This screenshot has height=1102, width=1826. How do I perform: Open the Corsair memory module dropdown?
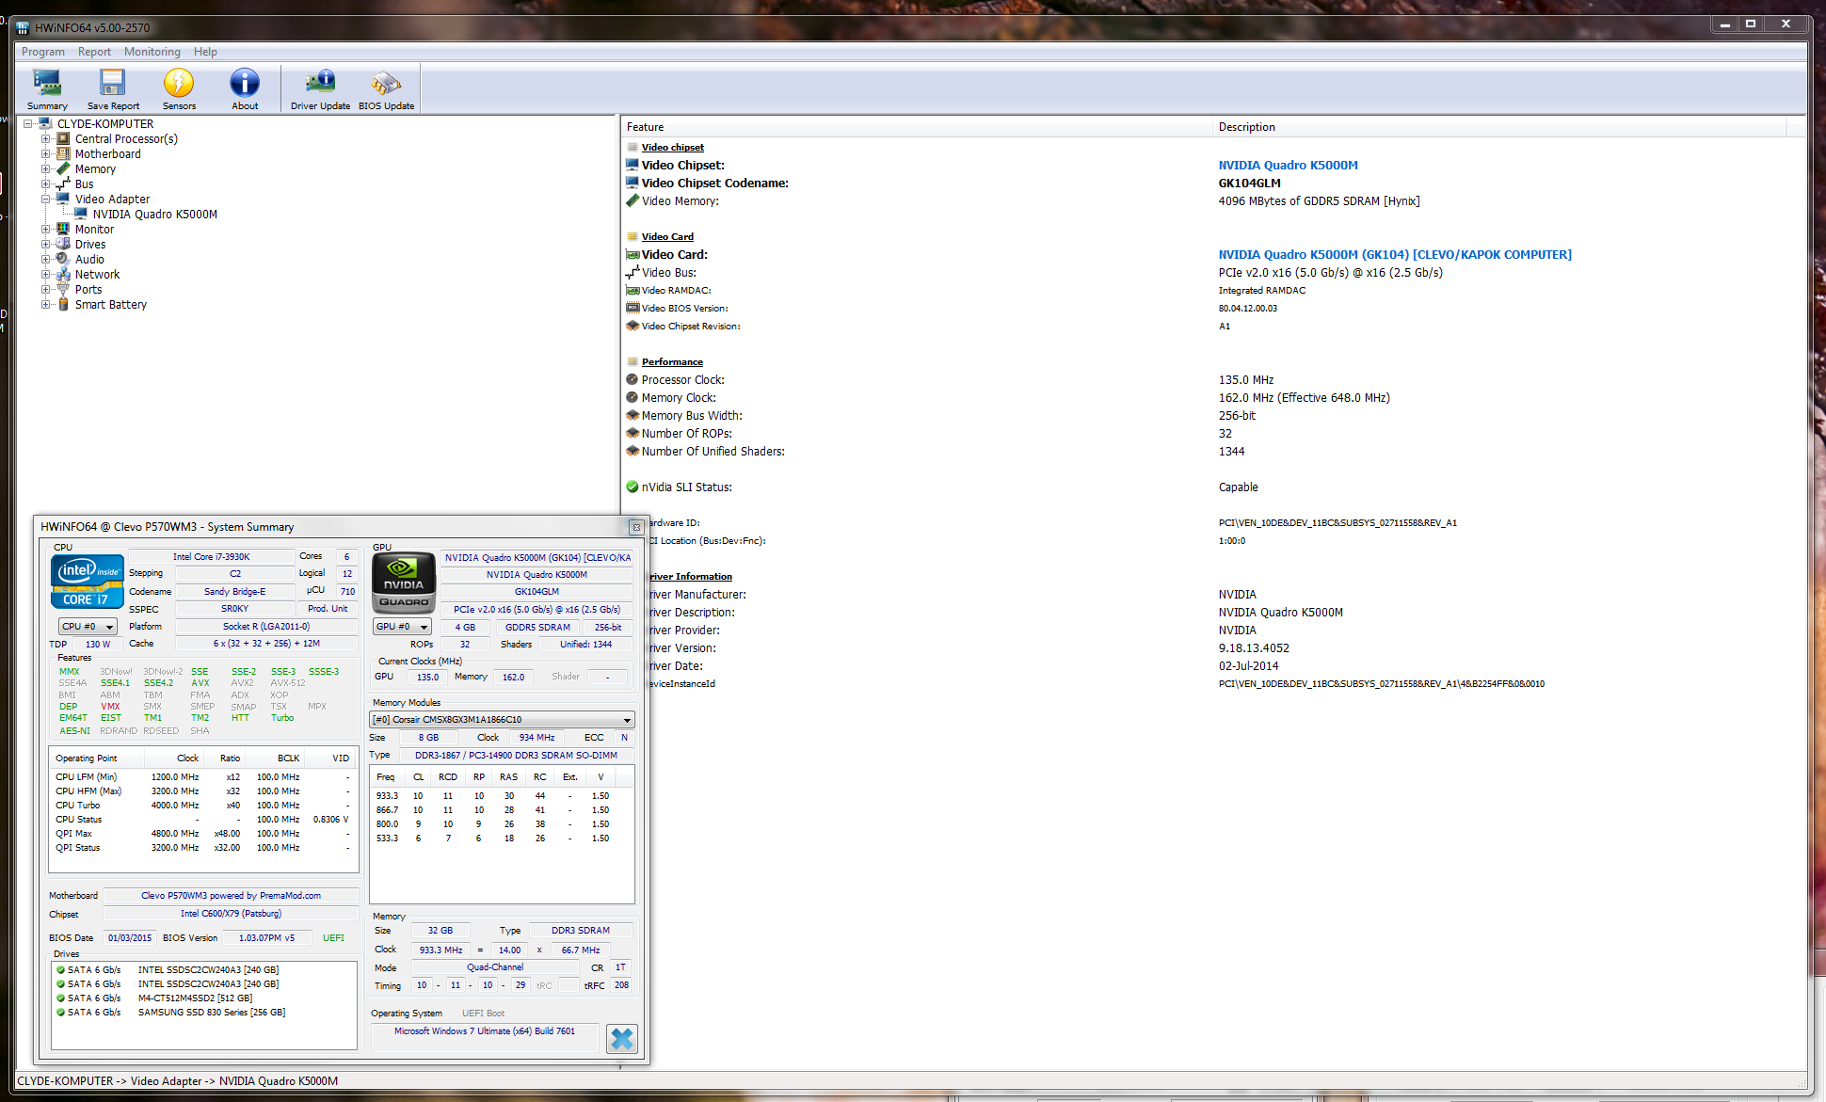click(502, 719)
